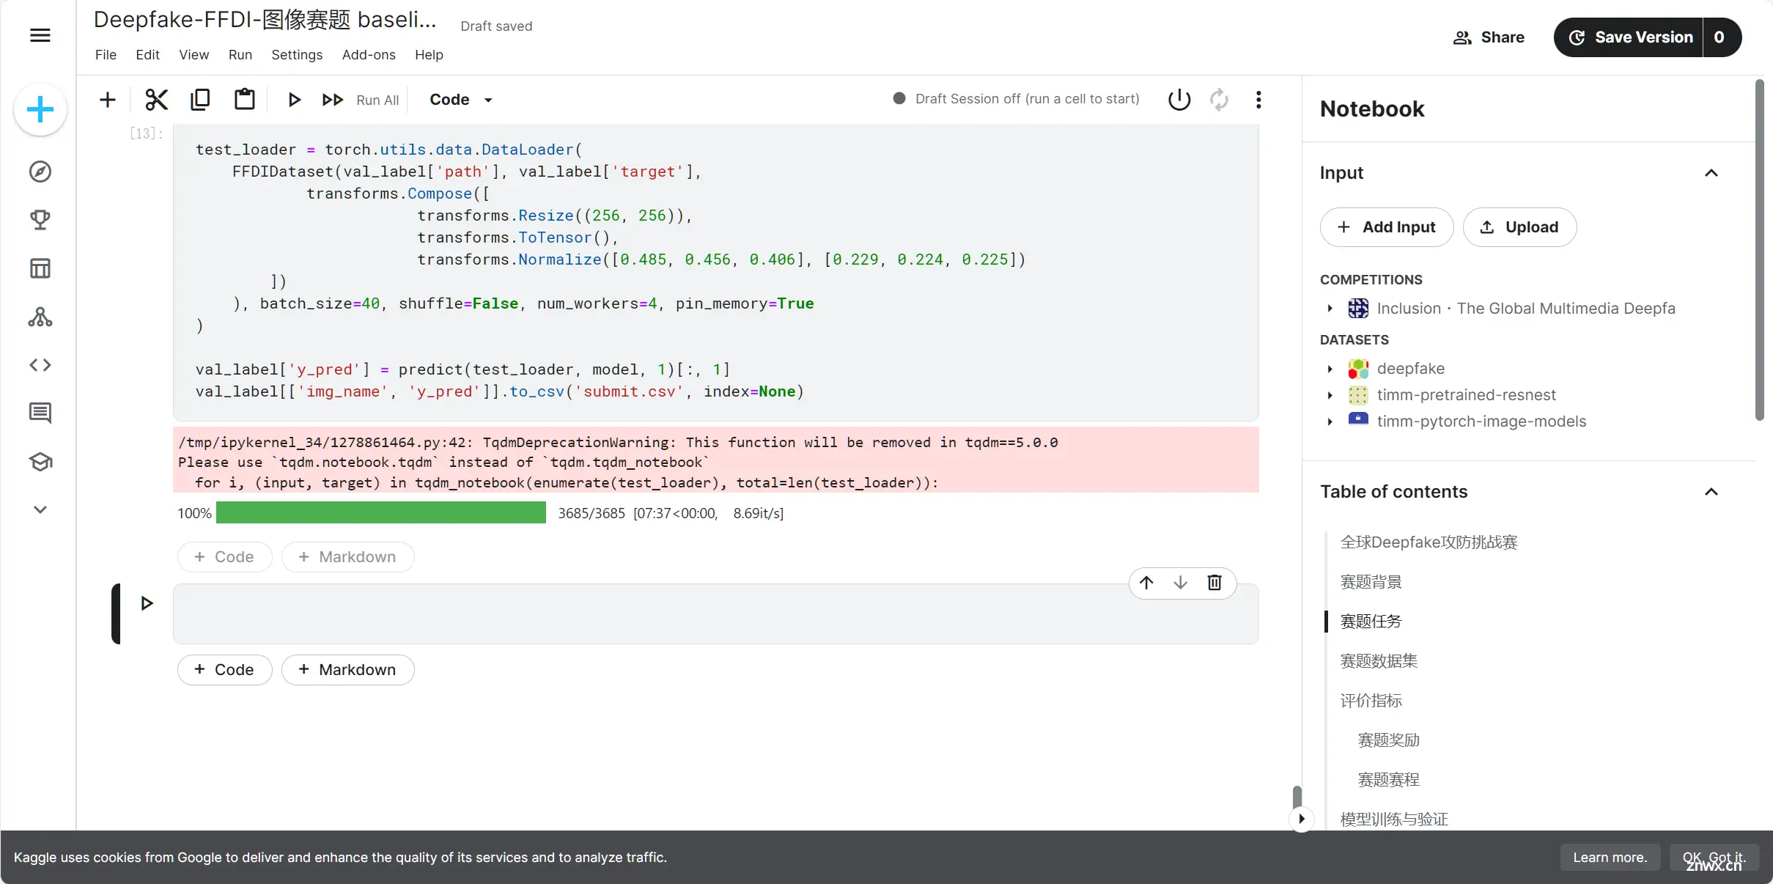Expand the timm-pretrained-resnest dataset item
Image resolution: width=1773 pixels, height=884 pixels.
click(1330, 395)
